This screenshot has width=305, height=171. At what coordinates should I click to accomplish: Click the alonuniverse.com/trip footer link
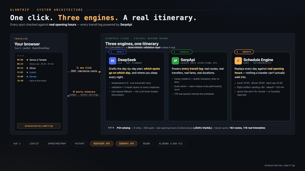(280, 165)
